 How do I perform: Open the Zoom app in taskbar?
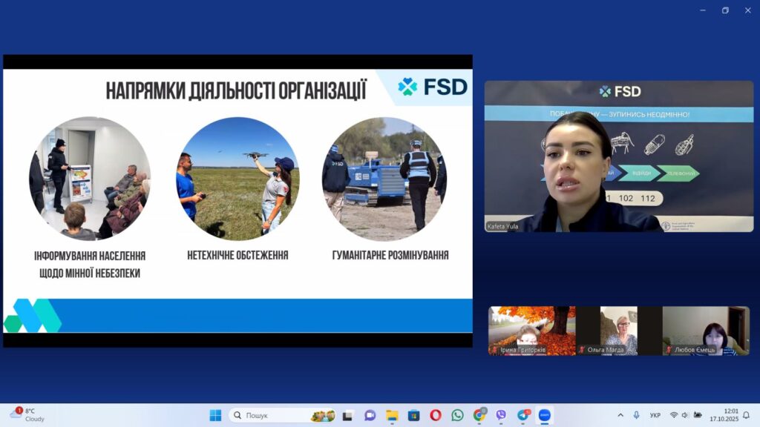point(545,415)
